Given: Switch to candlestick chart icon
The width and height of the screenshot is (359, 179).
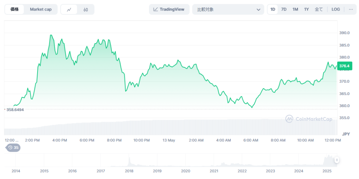Looking at the screenshot, I should click(x=86, y=9).
